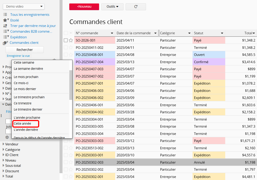The height and width of the screenshot is (180, 257).
Task: Click the shared view icon beside Commandes client
Action: pos(5,43)
